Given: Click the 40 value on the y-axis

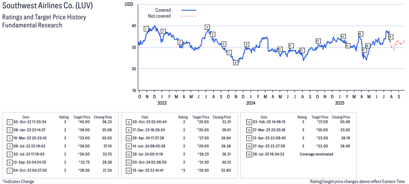Looking at the screenshot, I should click(x=133, y=26).
